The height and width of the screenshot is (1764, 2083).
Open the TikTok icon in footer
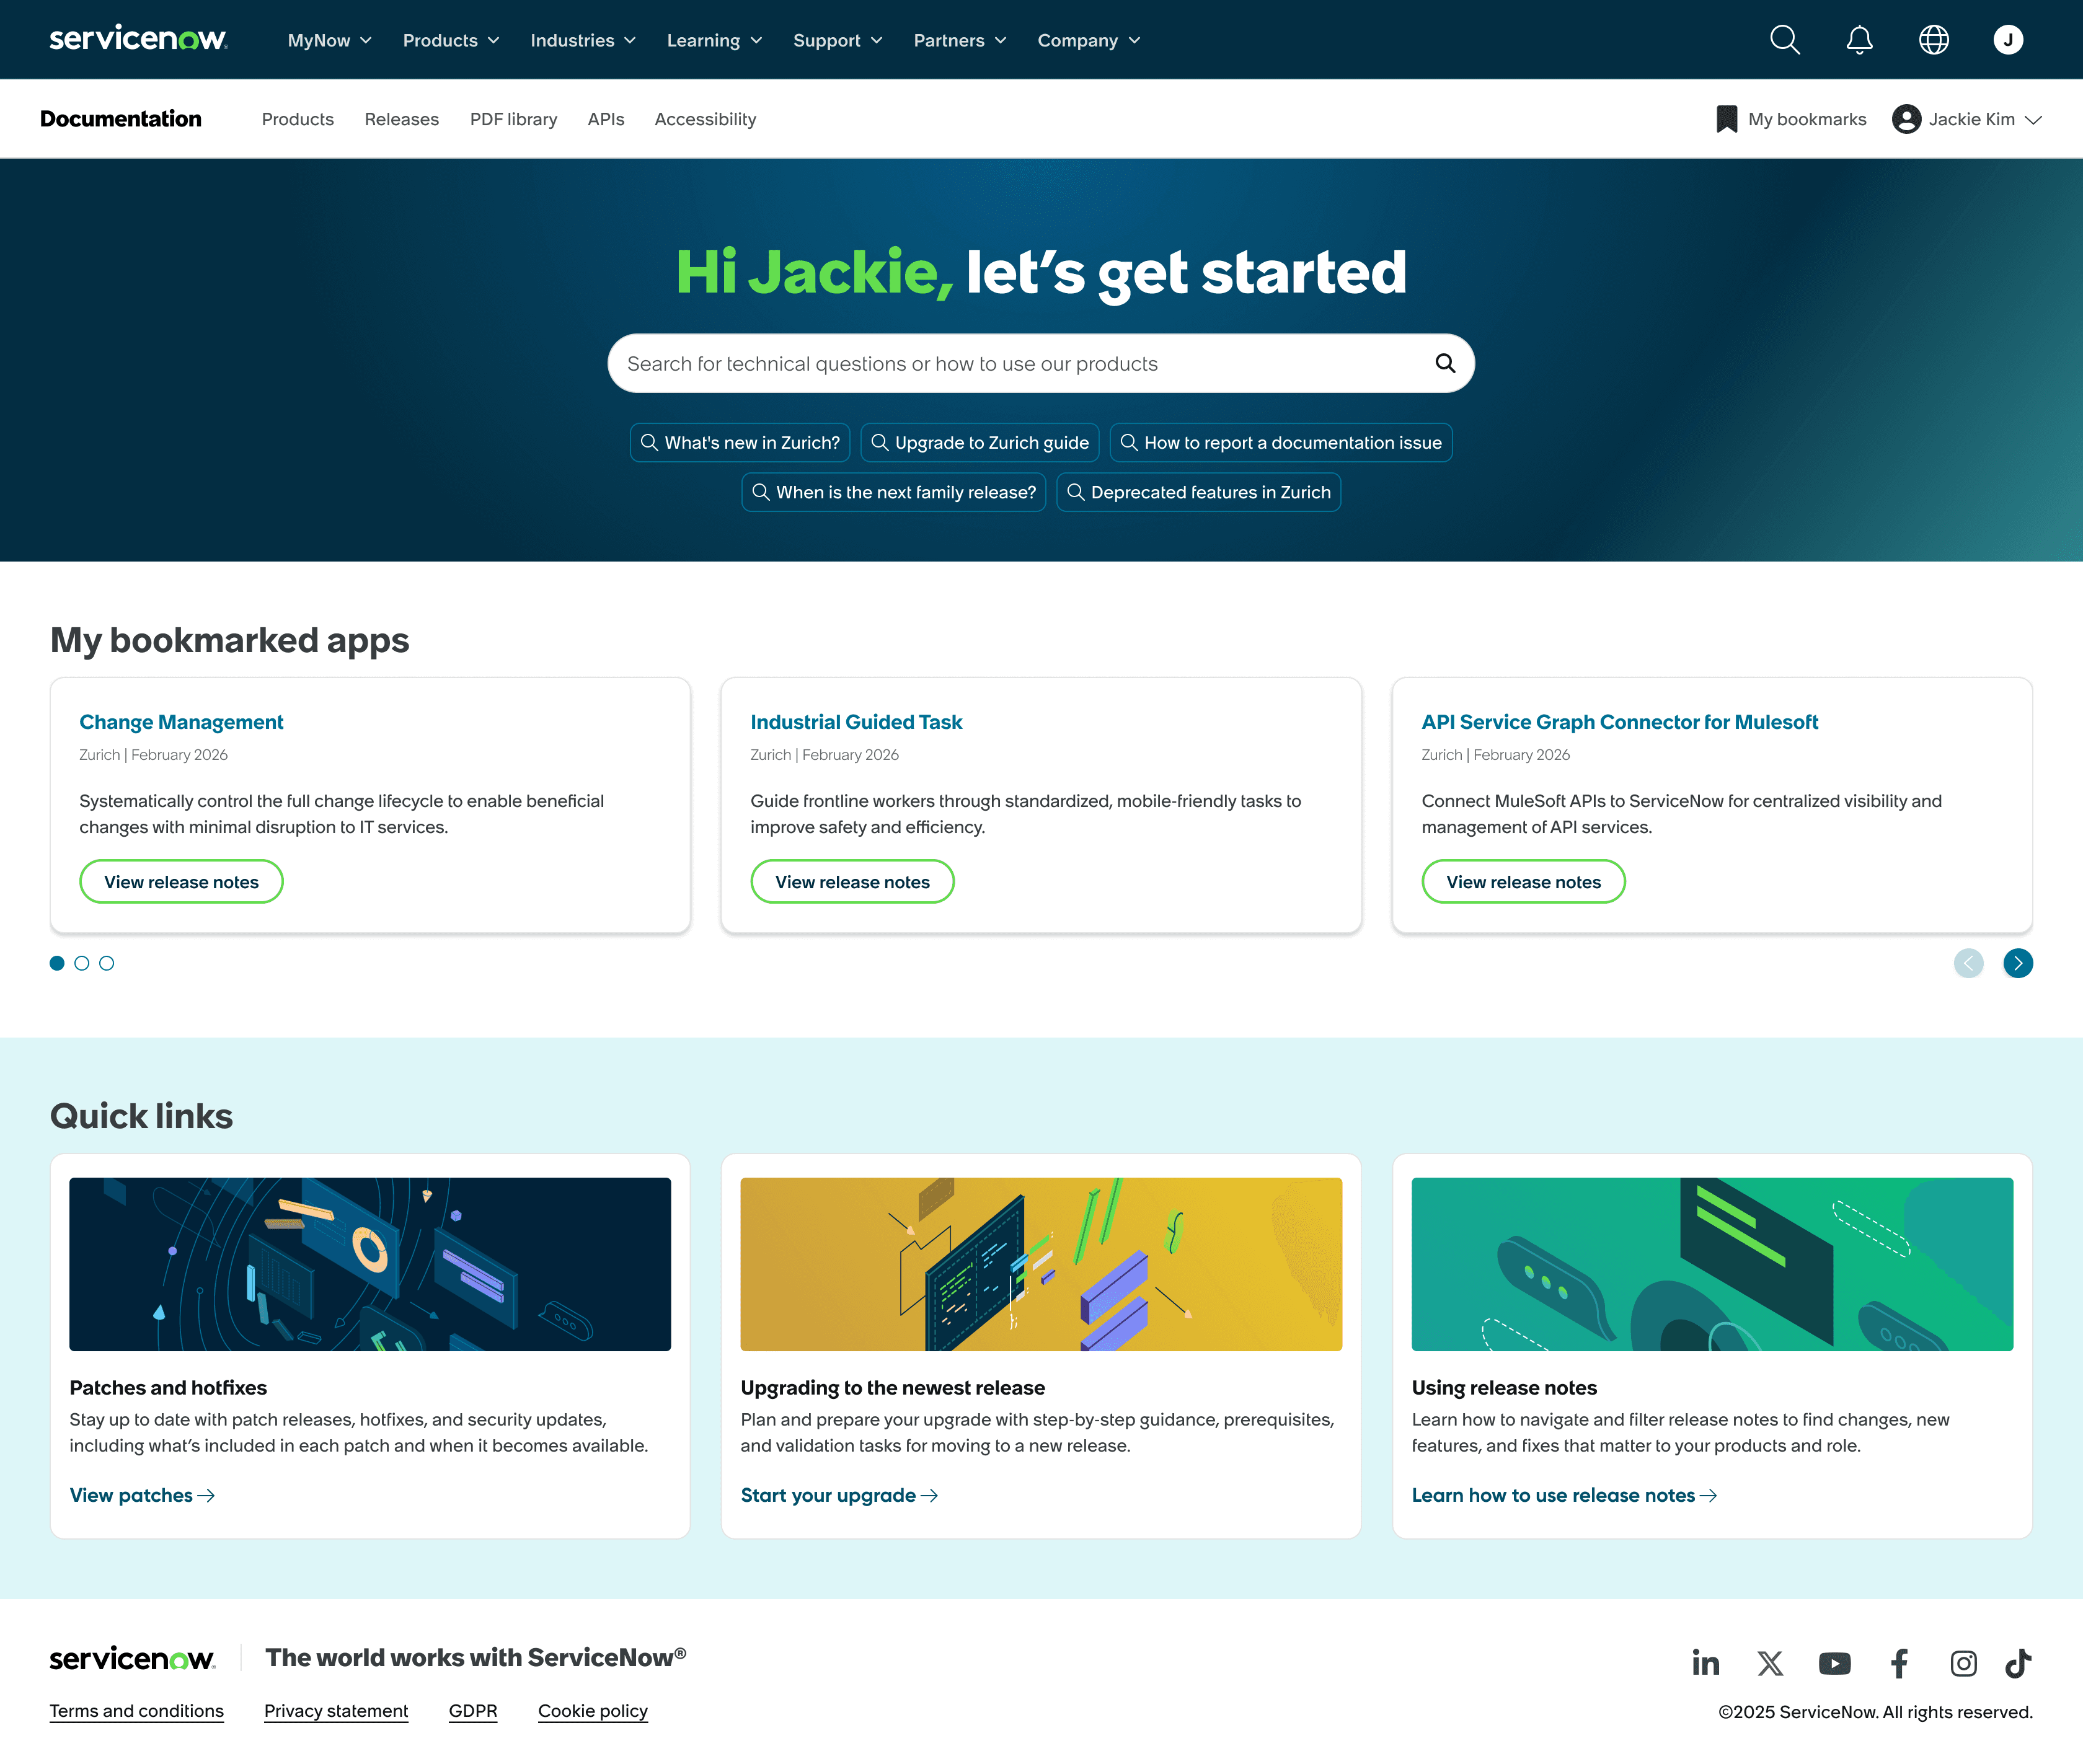pyautogui.click(x=2018, y=1663)
